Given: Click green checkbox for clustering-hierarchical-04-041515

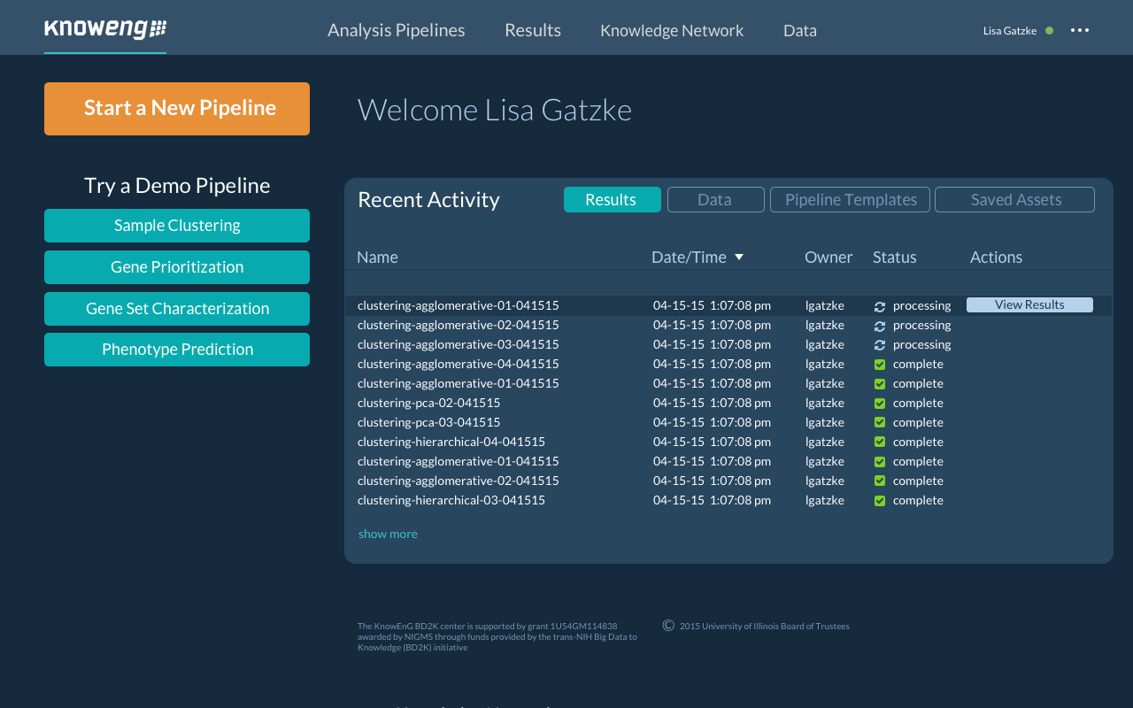Looking at the screenshot, I should point(879,442).
